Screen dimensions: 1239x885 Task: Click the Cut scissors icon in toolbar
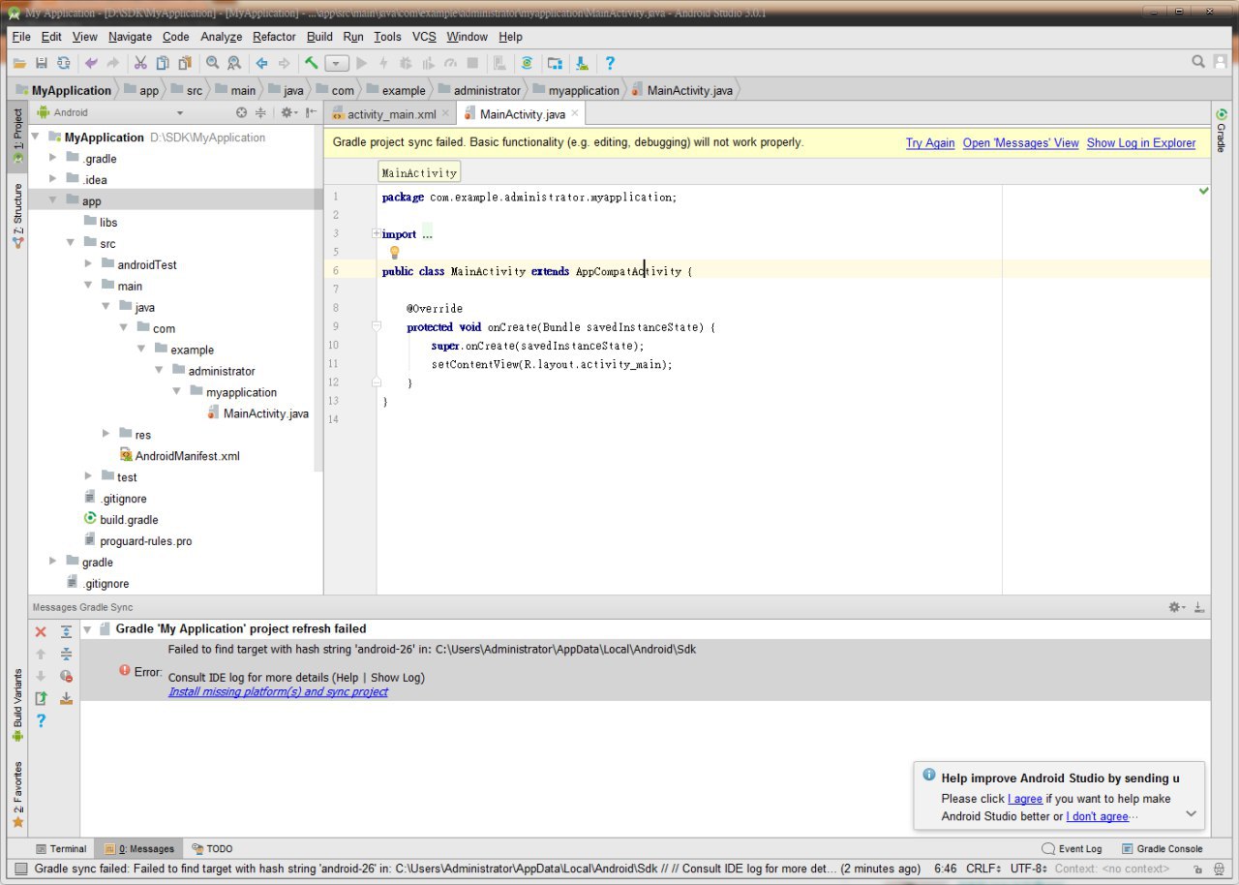(139, 63)
